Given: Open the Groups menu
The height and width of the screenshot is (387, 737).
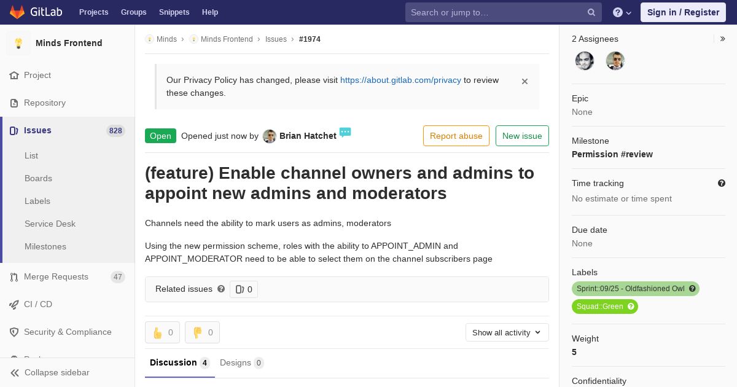Looking at the screenshot, I should tap(133, 12).
